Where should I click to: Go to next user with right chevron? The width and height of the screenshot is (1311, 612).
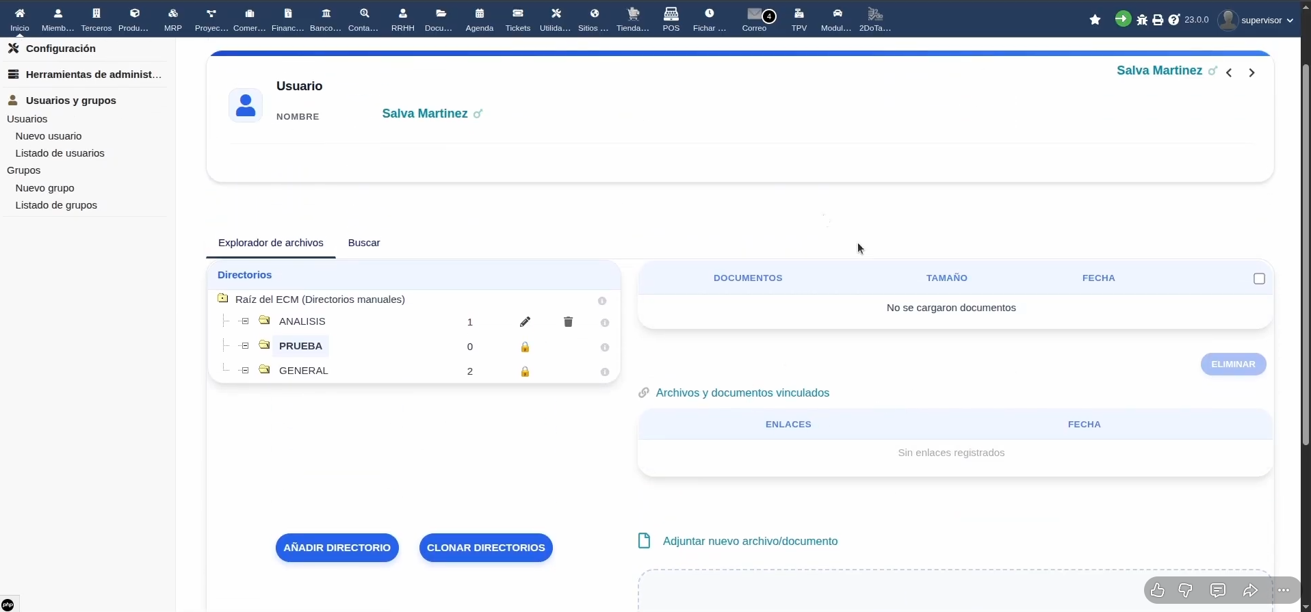coord(1251,72)
